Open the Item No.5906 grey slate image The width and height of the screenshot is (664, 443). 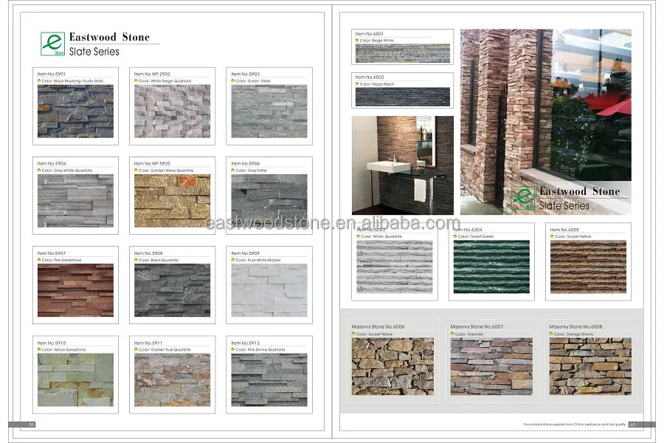click(x=269, y=201)
